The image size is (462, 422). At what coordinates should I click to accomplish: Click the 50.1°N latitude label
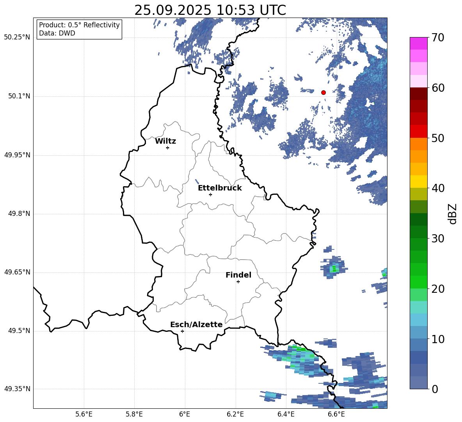click(19, 96)
